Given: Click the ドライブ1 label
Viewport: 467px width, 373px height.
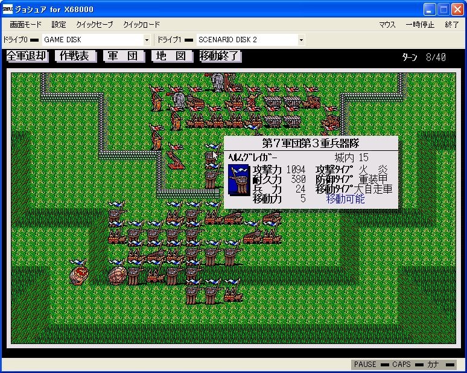Looking at the screenshot, I should (x=170, y=40).
